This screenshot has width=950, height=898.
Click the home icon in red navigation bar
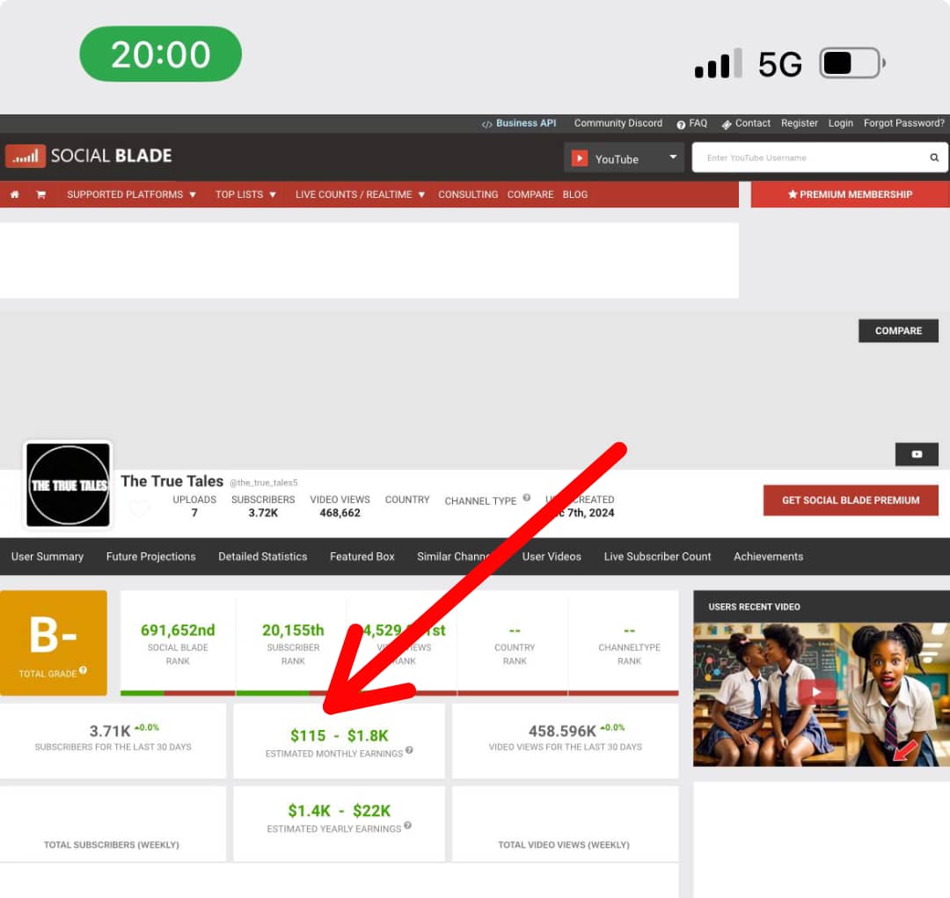(x=14, y=194)
